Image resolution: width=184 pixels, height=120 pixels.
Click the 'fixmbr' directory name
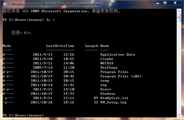[107, 59]
